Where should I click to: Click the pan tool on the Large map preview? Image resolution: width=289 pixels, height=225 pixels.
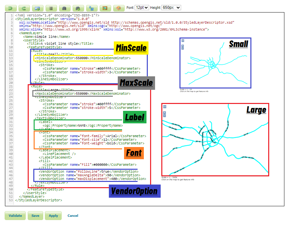165,107
